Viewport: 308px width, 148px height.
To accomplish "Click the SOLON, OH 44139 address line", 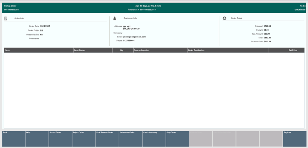I will (131, 28).
